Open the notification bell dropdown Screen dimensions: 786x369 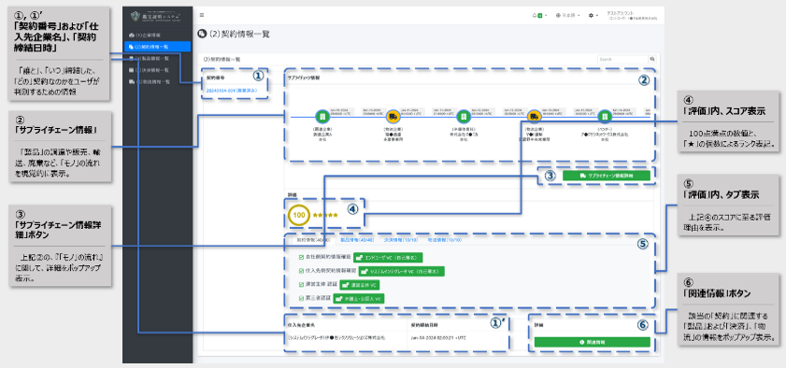539,16
